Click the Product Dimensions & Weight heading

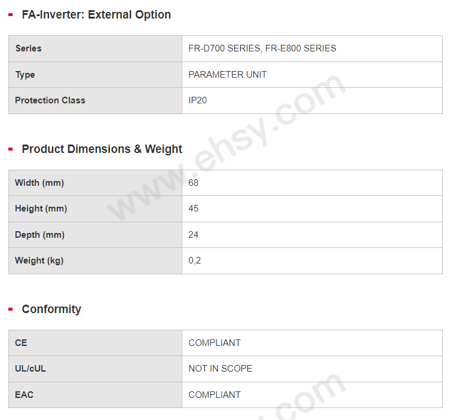(x=102, y=149)
